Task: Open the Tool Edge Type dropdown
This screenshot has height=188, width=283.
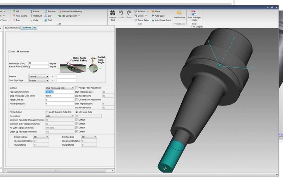Action: [38, 80]
